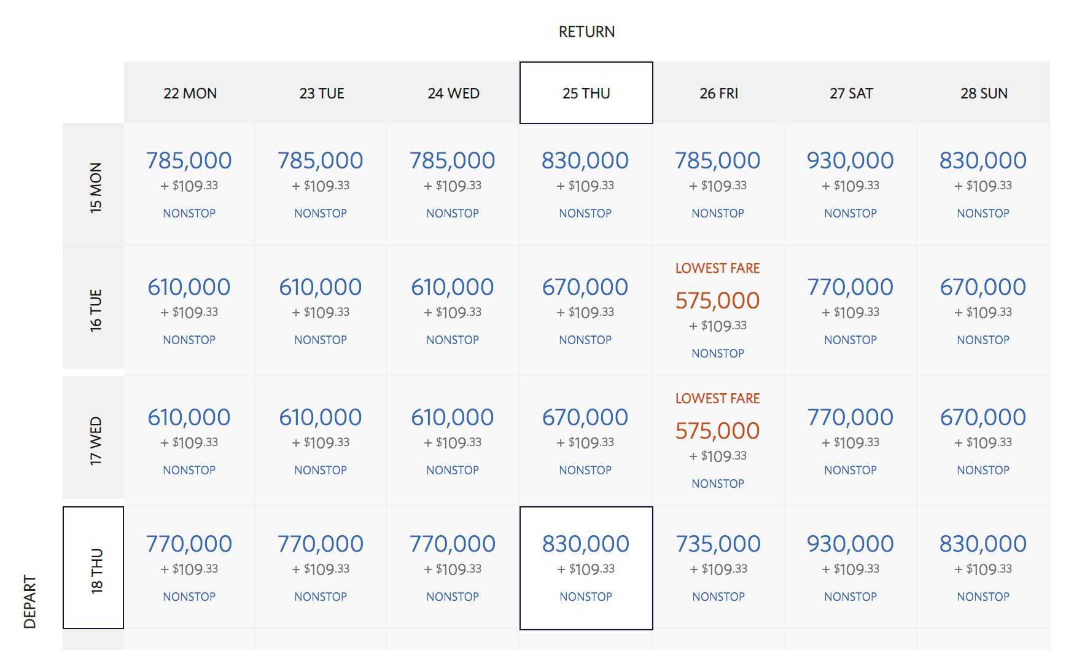Choose 18 THU to 28 SUN fare 830,000

(983, 568)
